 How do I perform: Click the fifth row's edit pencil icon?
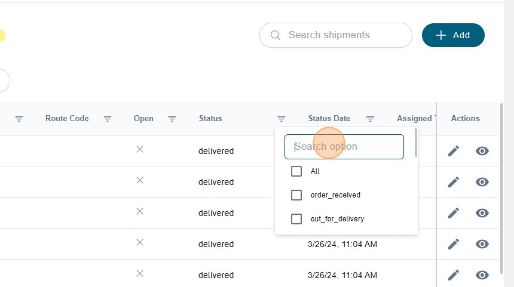[454, 275]
